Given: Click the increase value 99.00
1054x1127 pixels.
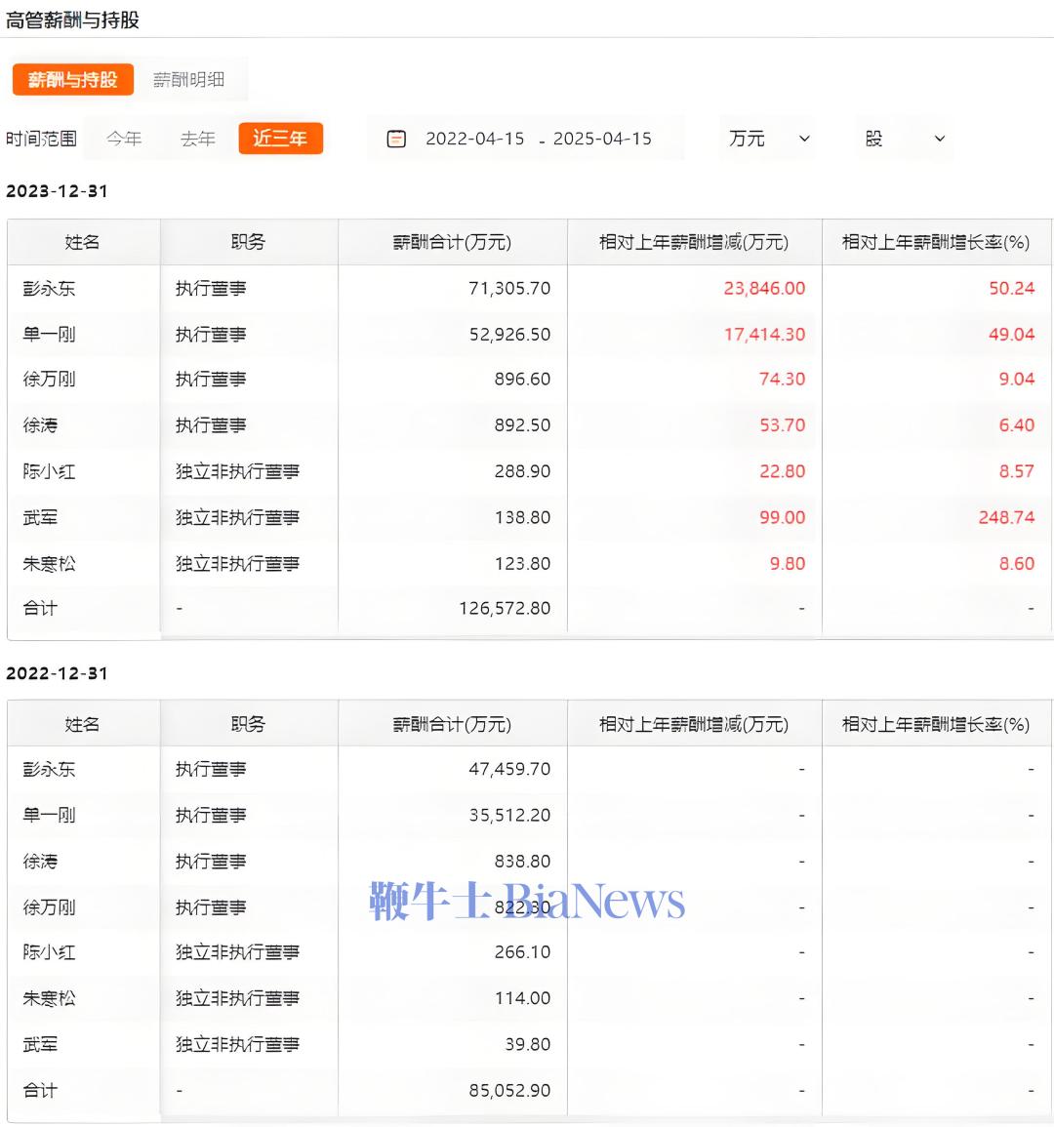Looking at the screenshot, I should click(783, 517).
